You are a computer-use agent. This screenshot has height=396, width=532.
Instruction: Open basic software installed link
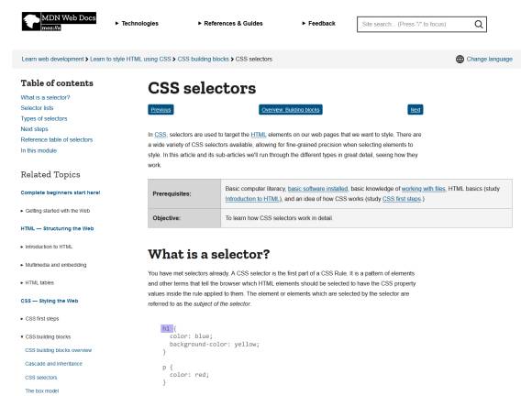(x=318, y=189)
